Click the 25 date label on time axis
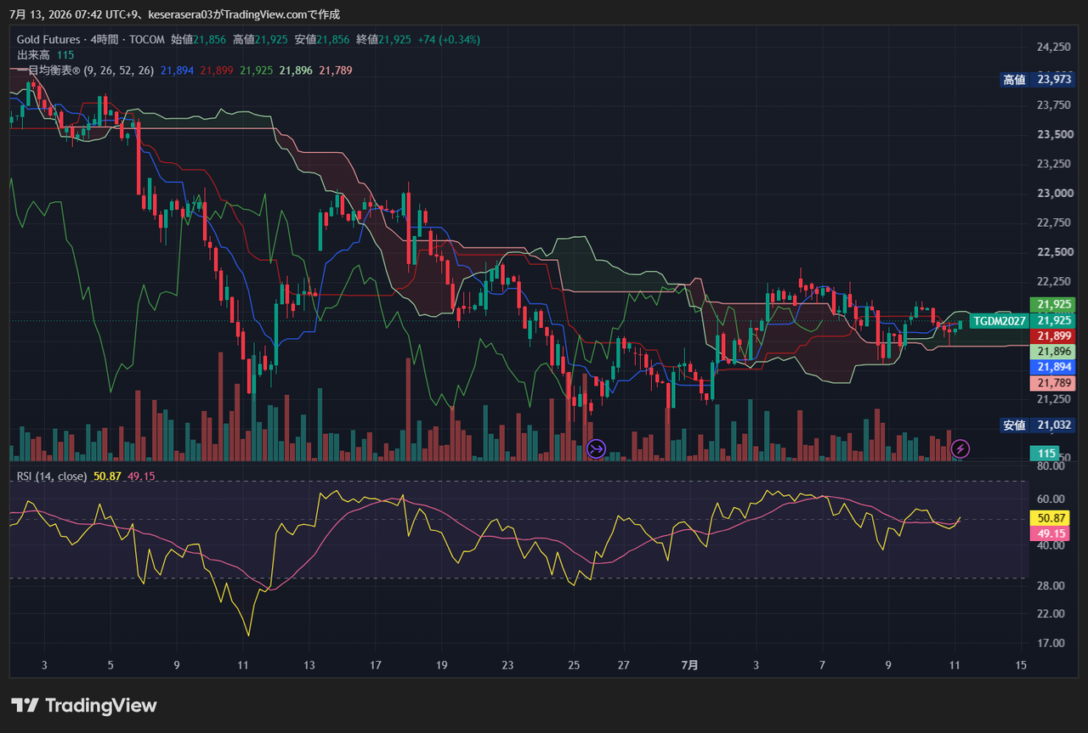The image size is (1088, 733). coord(574,666)
